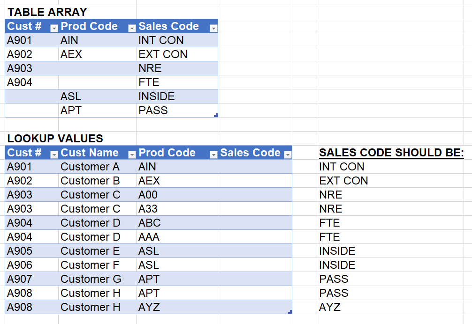472x324 pixels.
Task: Open the Prod Code filter dropdown in TABLE ARRAY
Action: click(x=132, y=28)
